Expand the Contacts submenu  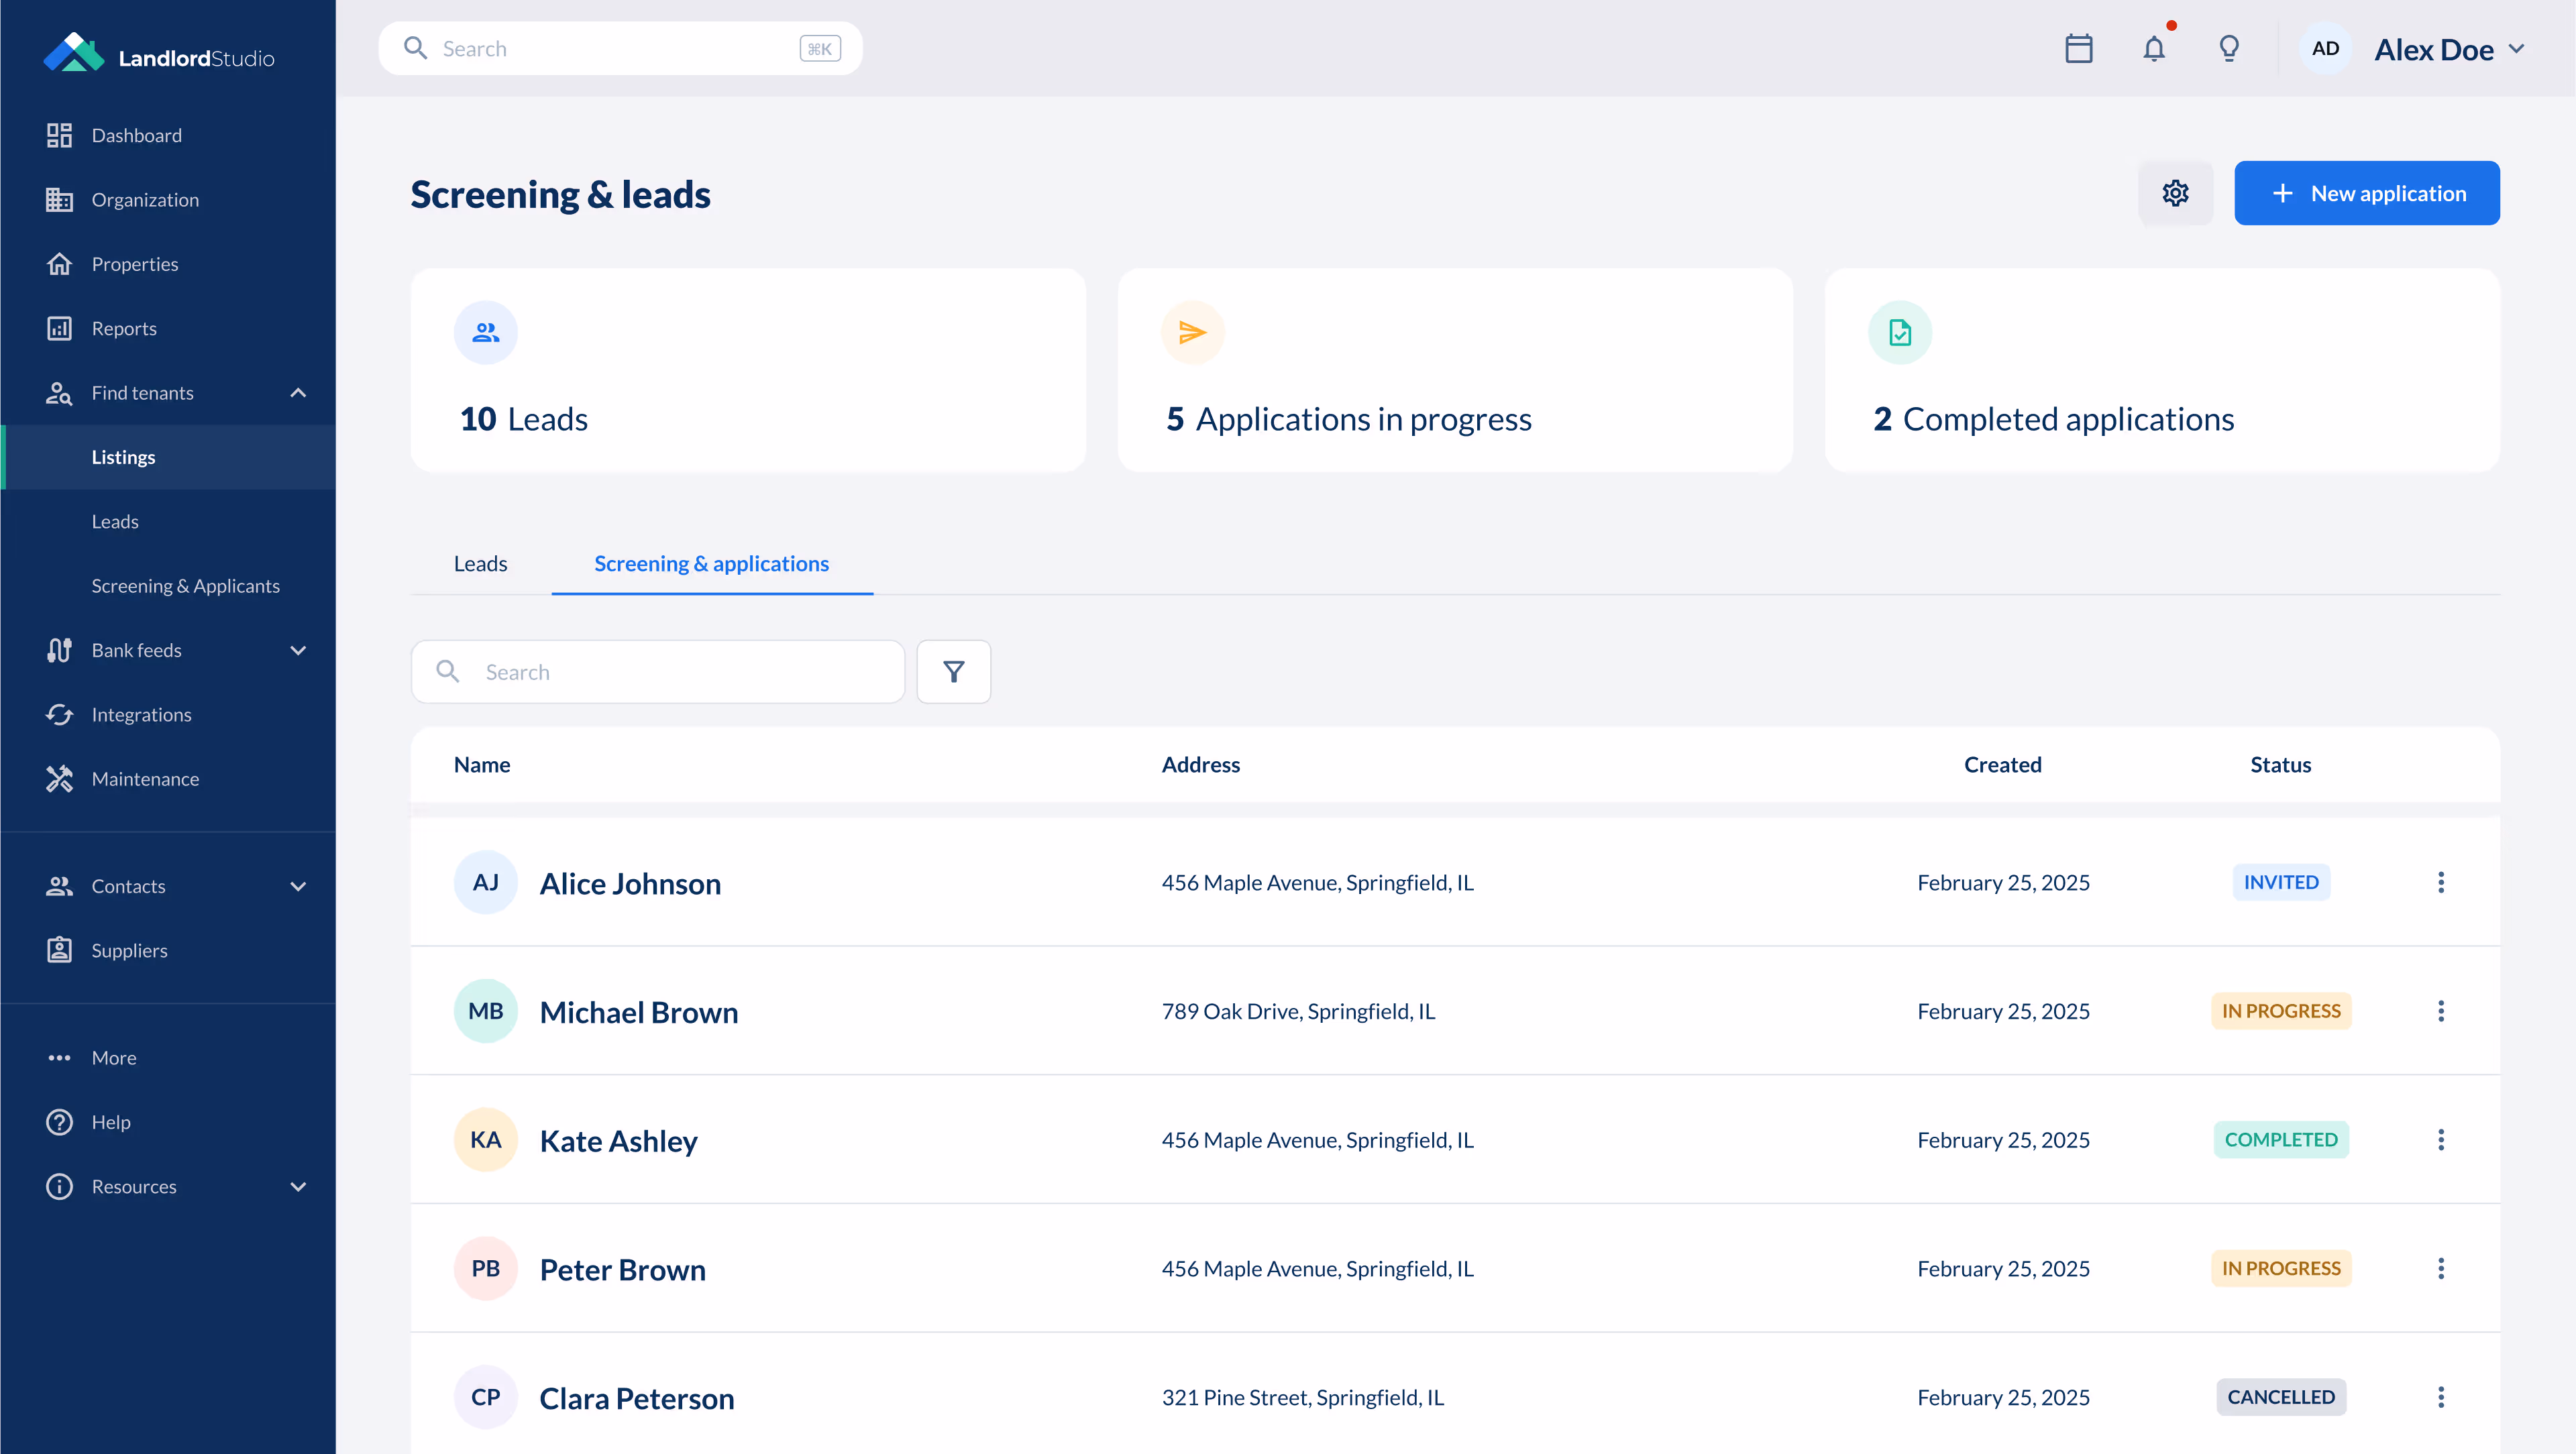pyautogui.click(x=298, y=887)
